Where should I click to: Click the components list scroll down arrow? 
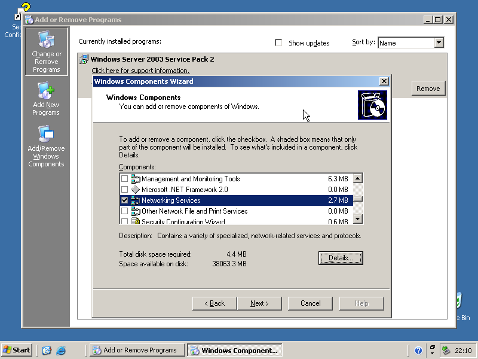click(357, 220)
